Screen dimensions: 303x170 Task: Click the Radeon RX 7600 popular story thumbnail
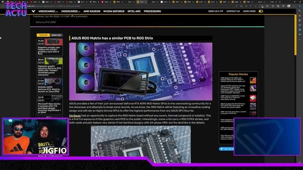[253, 80]
